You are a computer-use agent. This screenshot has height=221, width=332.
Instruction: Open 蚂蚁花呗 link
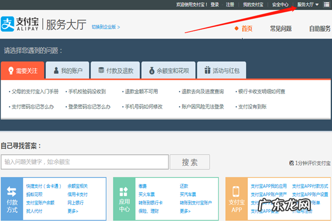pos(34,194)
